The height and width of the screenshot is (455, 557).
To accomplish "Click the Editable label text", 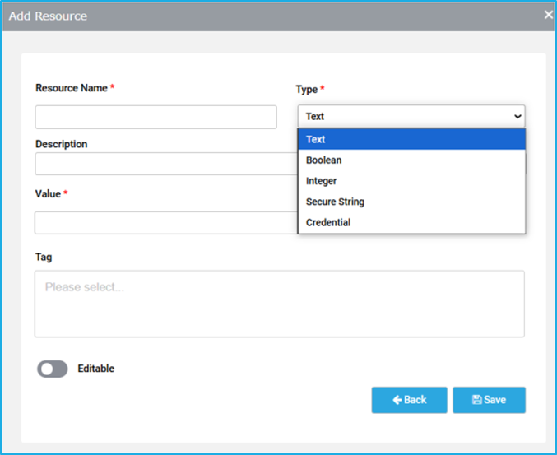I will point(96,369).
